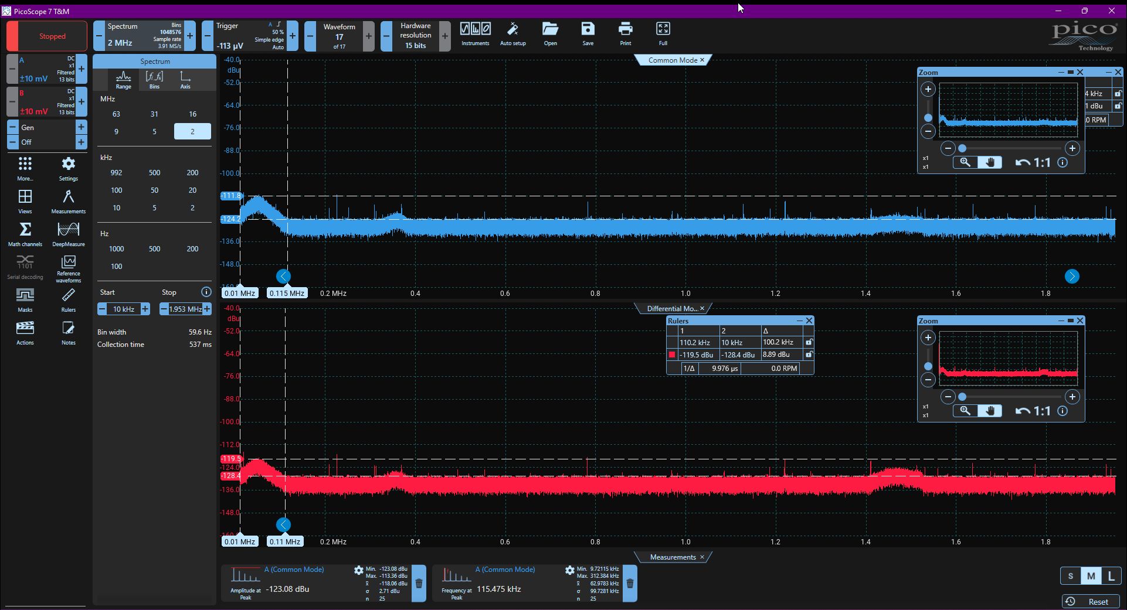Image resolution: width=1127 pixels, height=610 pixels.
Task: Click the Auto setup wand icon
Action: click(512, 34)
